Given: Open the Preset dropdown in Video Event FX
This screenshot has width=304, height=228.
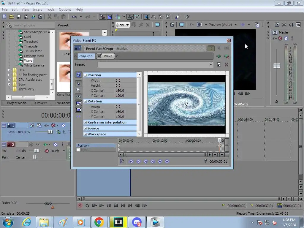Looking at the screenshot, I should pos(211,64).
